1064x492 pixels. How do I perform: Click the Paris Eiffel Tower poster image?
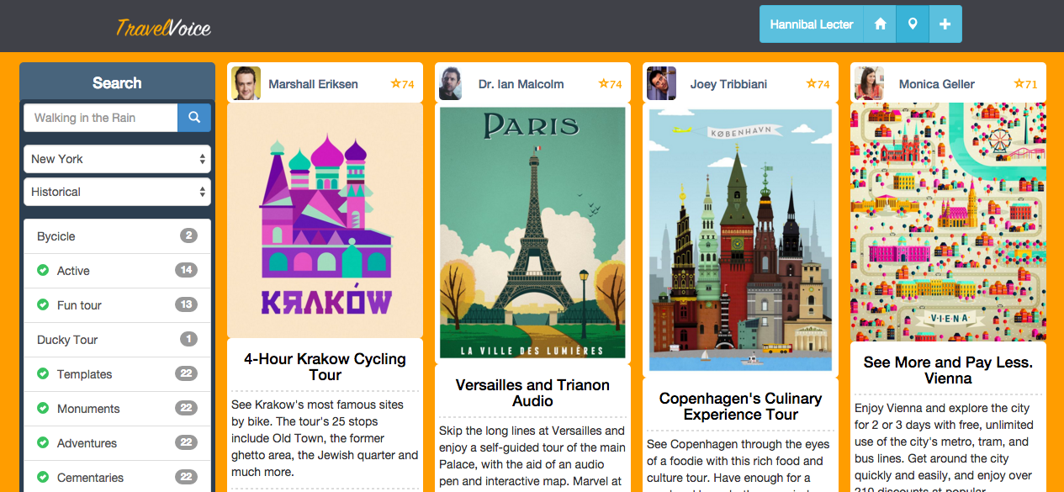pyautogui.click(x=532, y=233)
